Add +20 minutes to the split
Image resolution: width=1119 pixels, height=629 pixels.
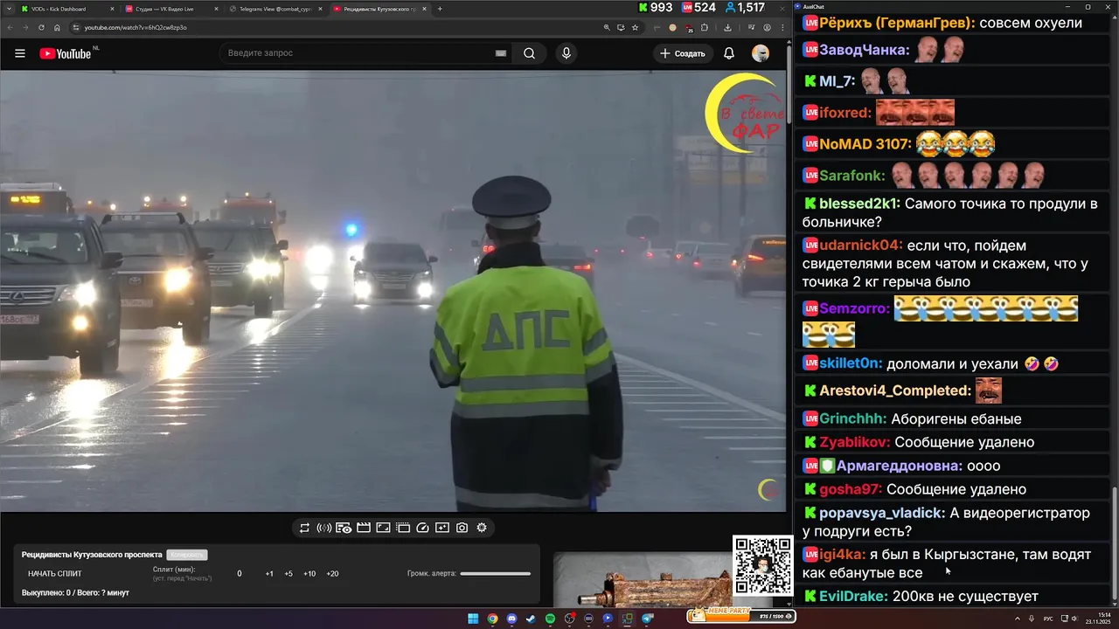[332, 574]
